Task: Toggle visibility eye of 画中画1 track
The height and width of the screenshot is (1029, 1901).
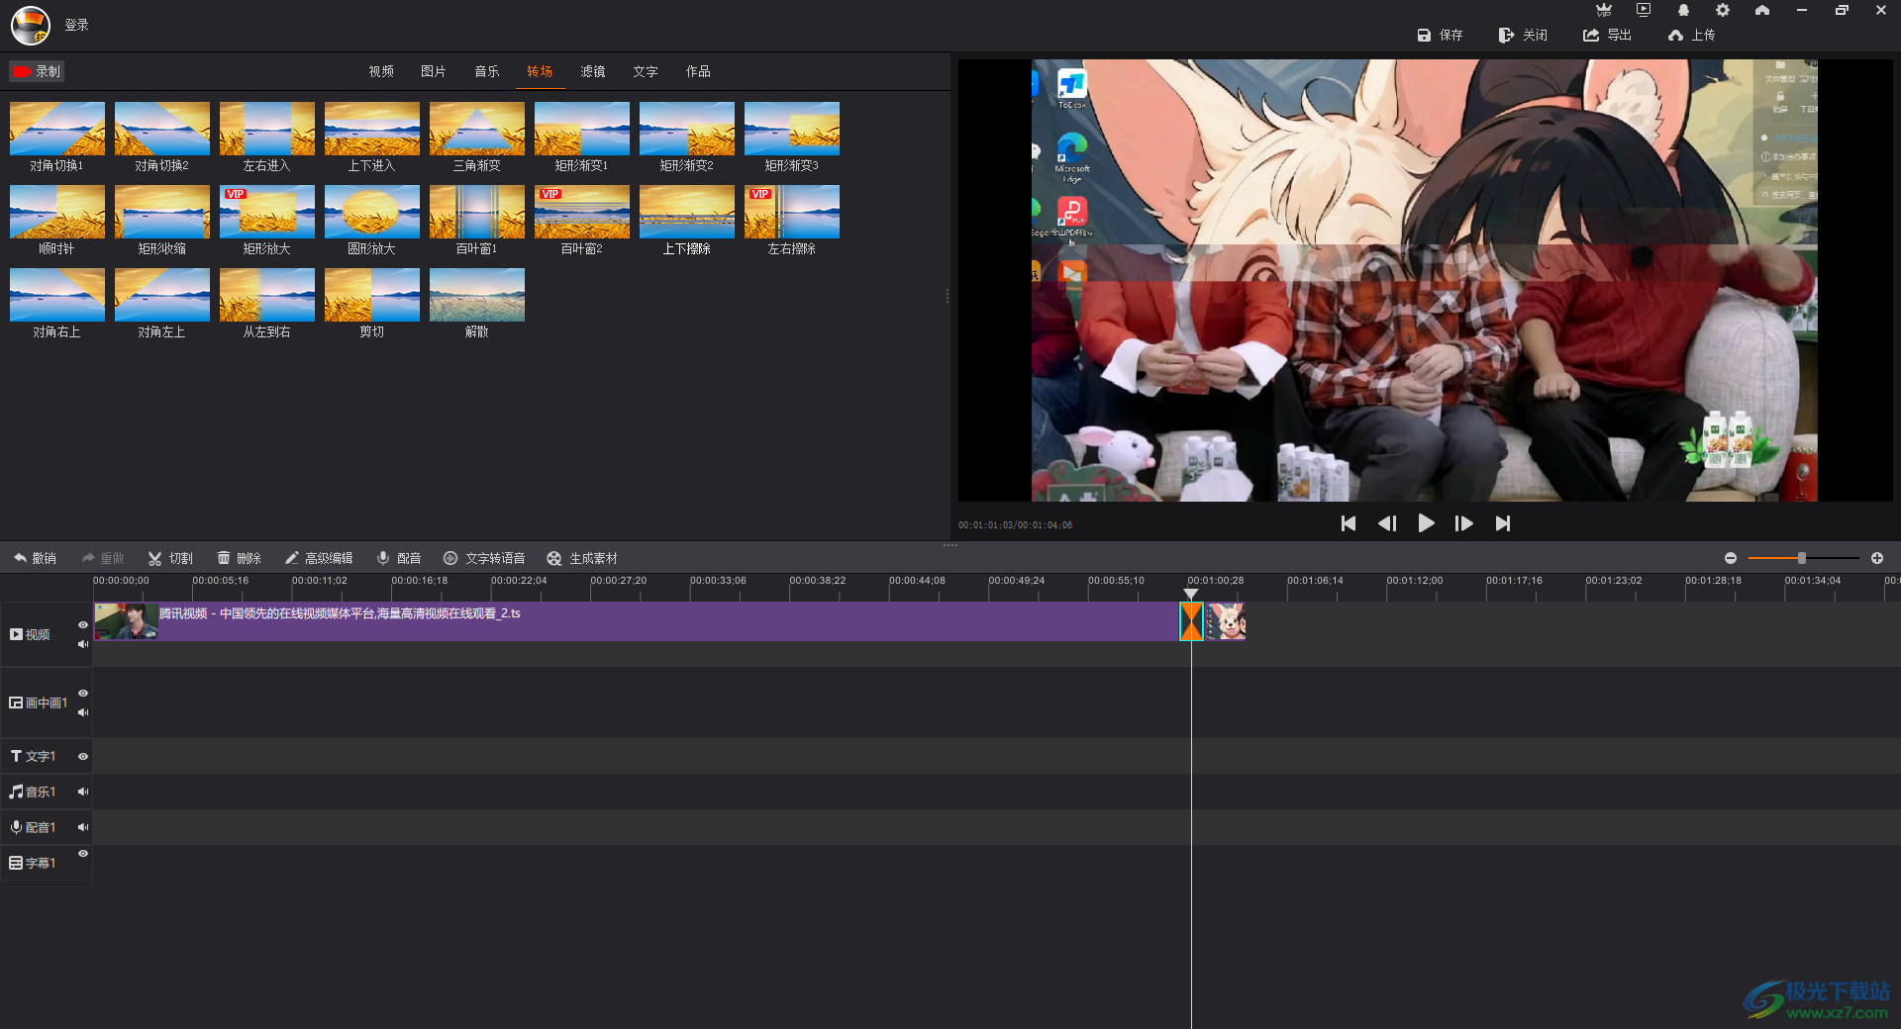Action: 83,694
